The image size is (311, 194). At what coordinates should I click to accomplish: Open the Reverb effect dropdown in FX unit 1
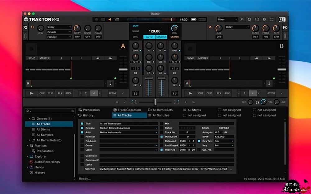[59, 32]
